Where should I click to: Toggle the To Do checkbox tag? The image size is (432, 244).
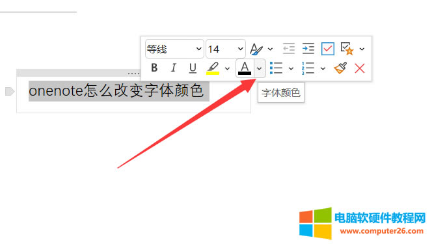(328, 49)
